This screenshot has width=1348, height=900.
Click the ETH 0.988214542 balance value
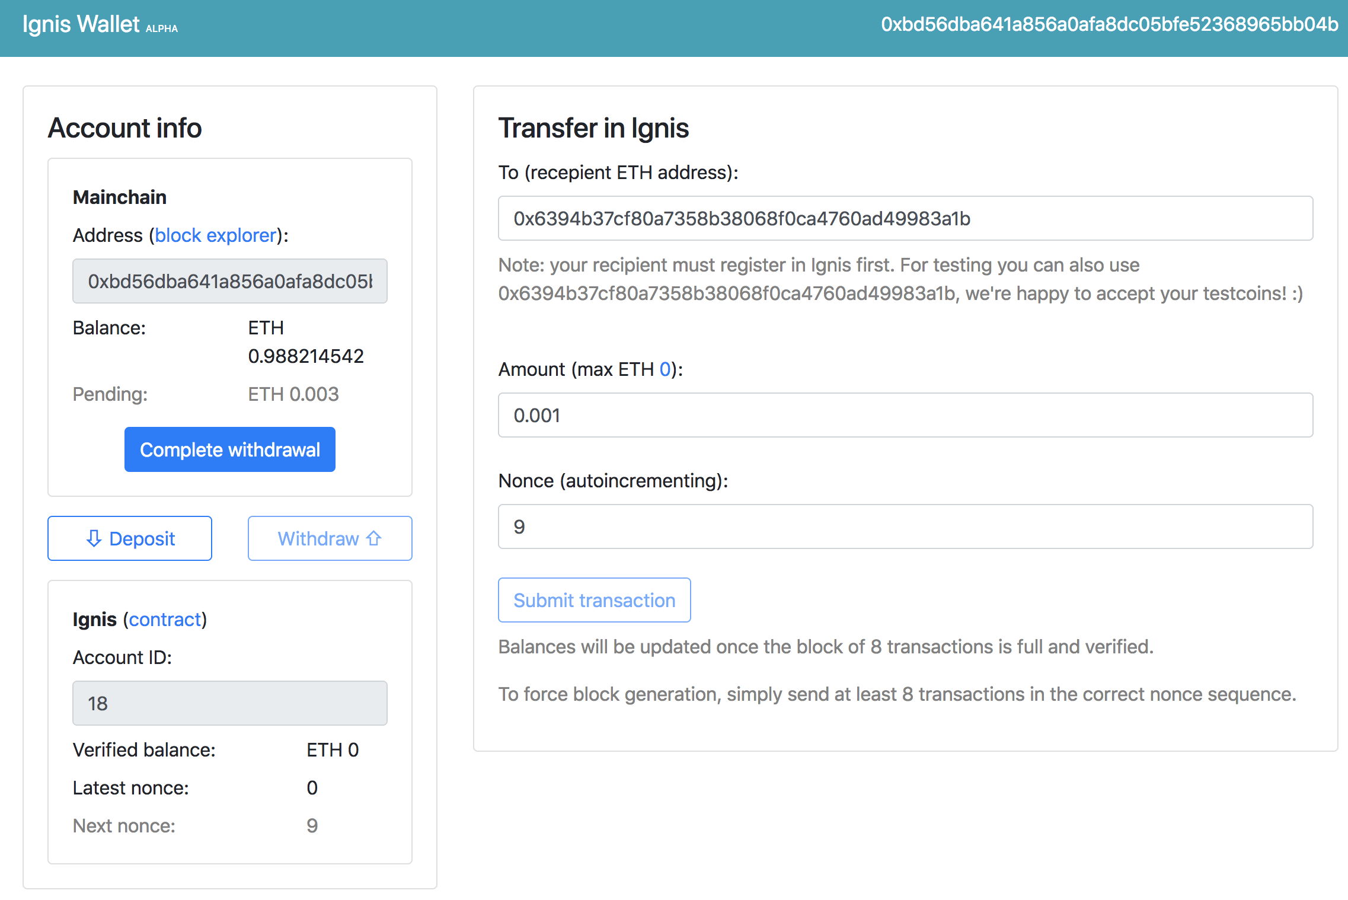tap(306, 342)
